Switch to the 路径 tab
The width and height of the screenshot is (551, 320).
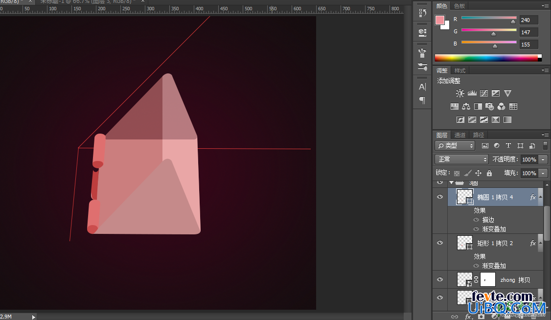coord(478,135)
